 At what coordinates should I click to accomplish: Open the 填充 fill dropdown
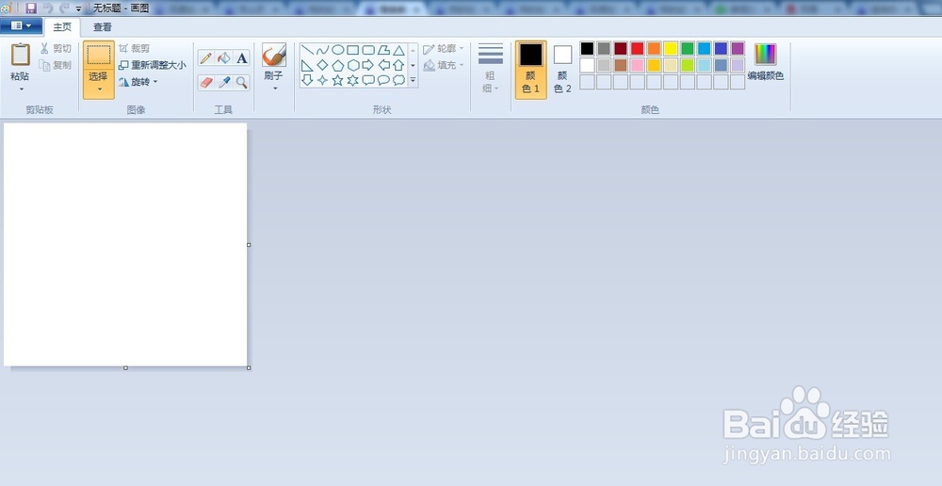click(444, 65)
